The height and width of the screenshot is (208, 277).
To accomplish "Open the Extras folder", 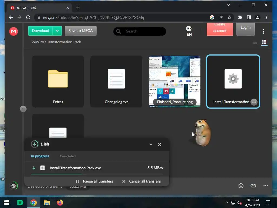I will [x=58, y=81].
